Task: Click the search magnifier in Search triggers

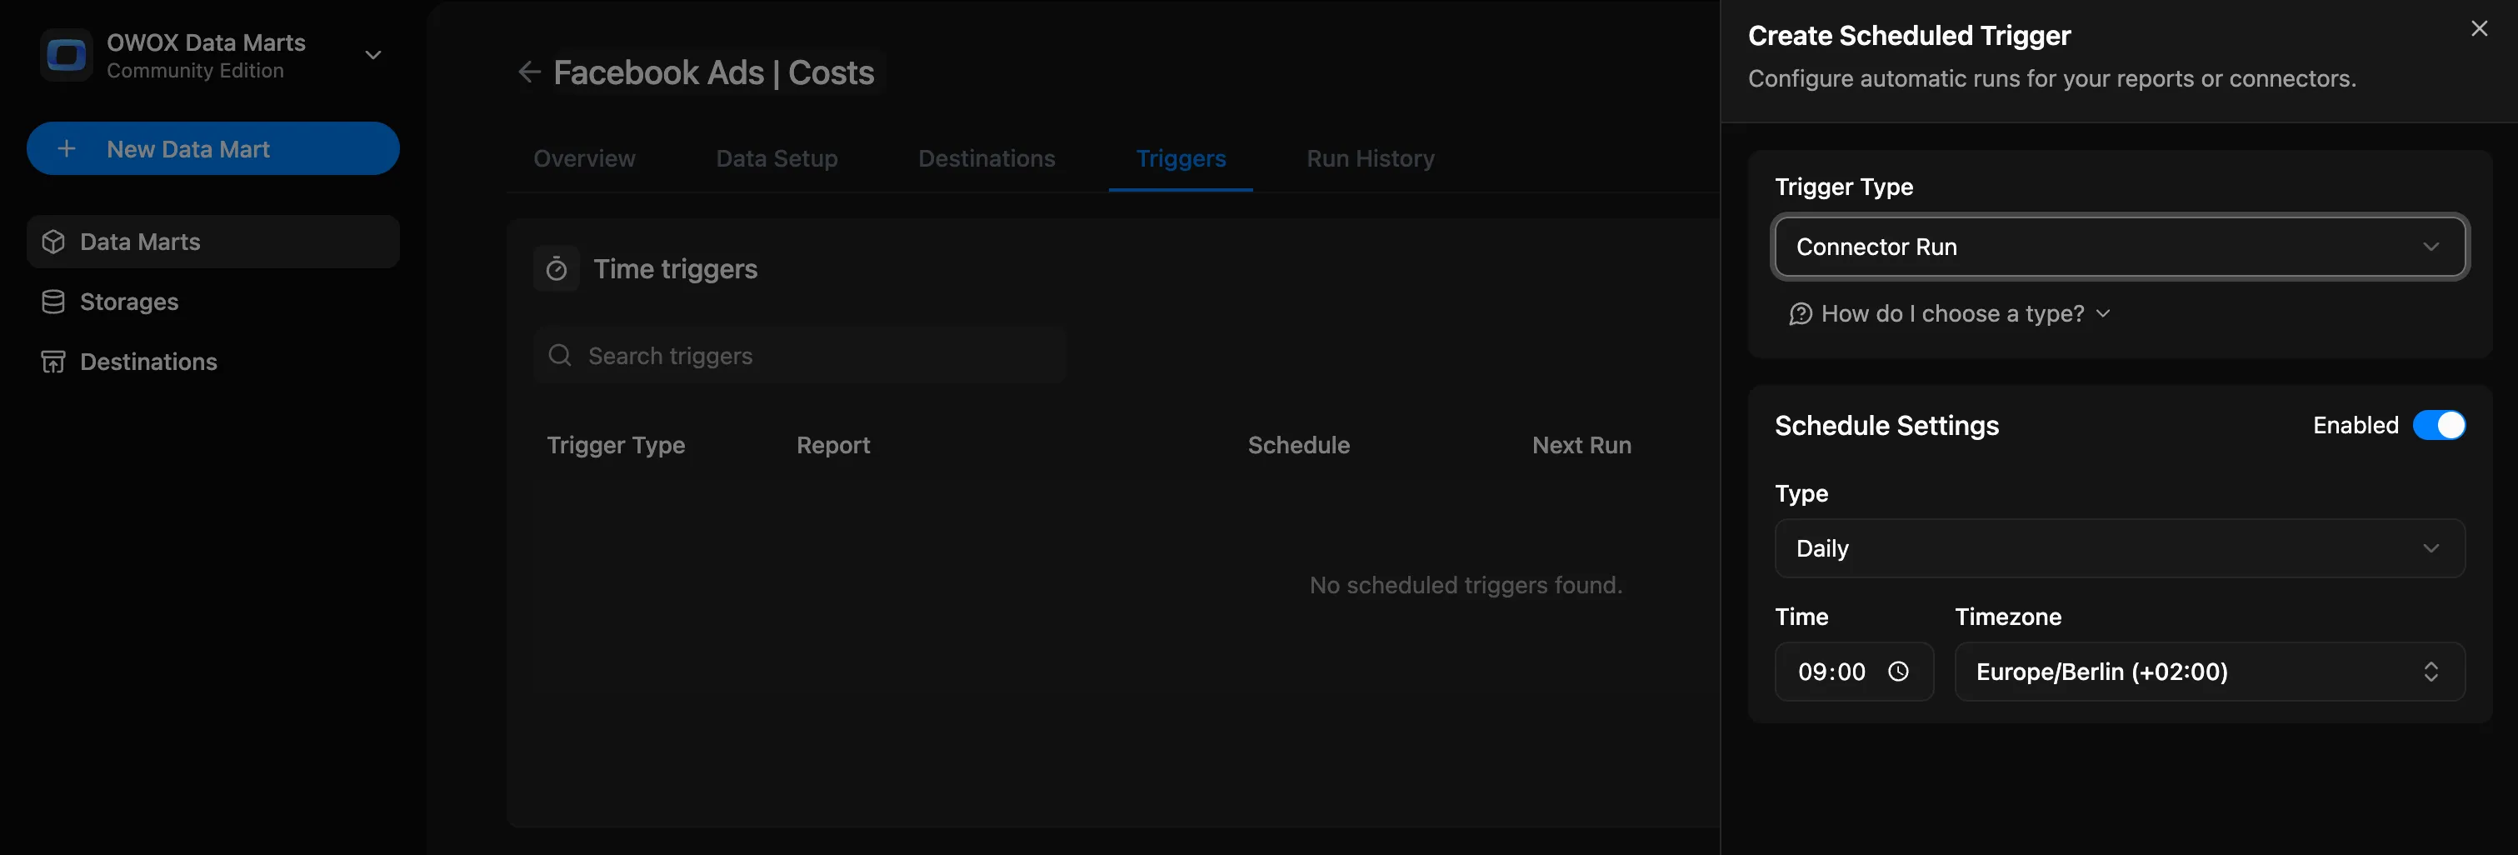Action: pos(560,356)
